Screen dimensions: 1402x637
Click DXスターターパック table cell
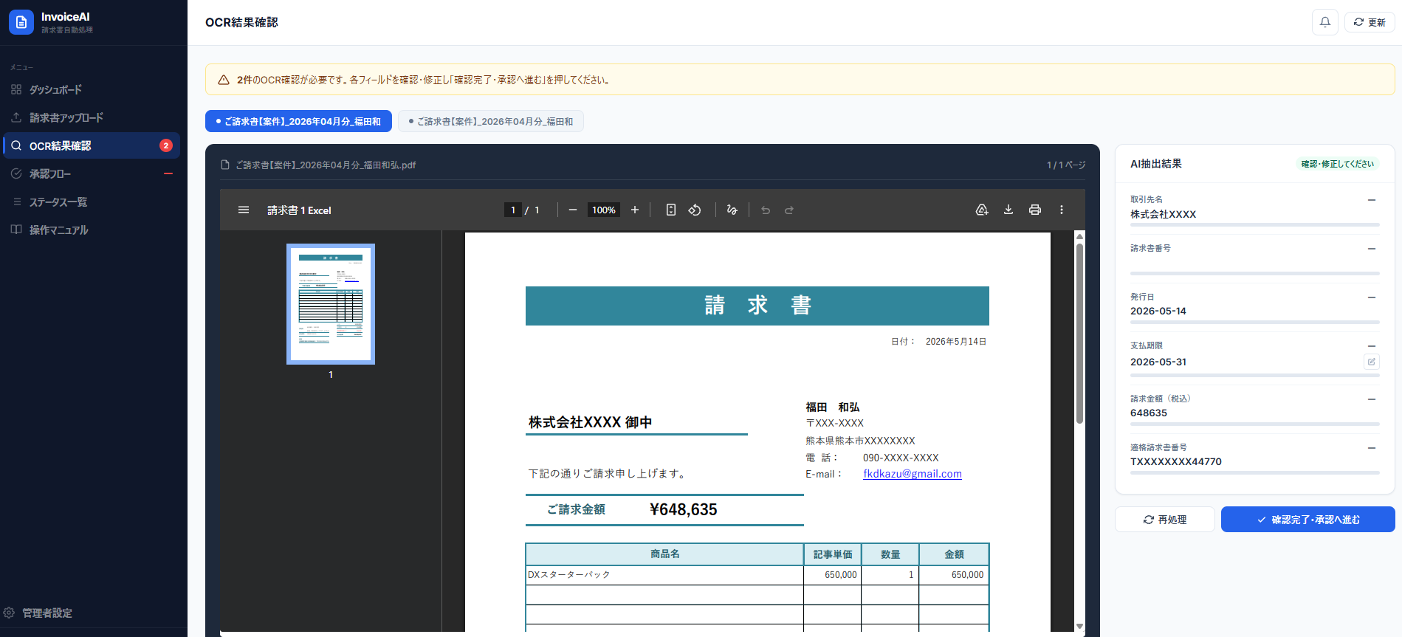coord(664,575)
